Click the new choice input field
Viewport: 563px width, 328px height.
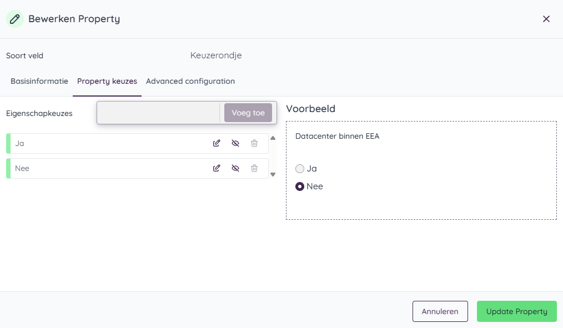158,113
